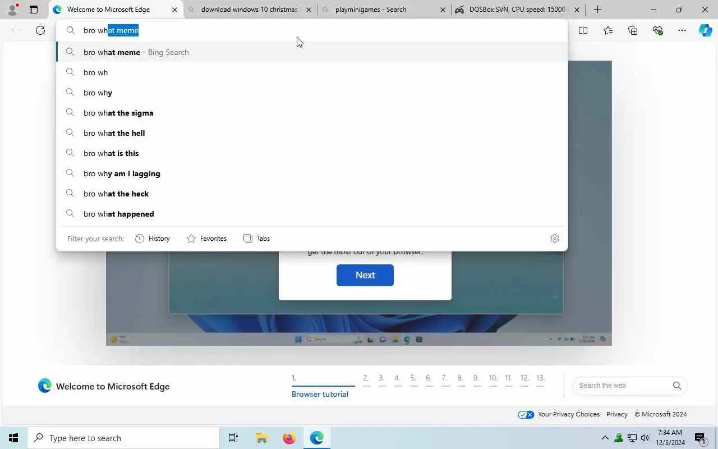Open the profile avatar icon
The width and height of the screenshot is (718, 449).
click(12, 10)
